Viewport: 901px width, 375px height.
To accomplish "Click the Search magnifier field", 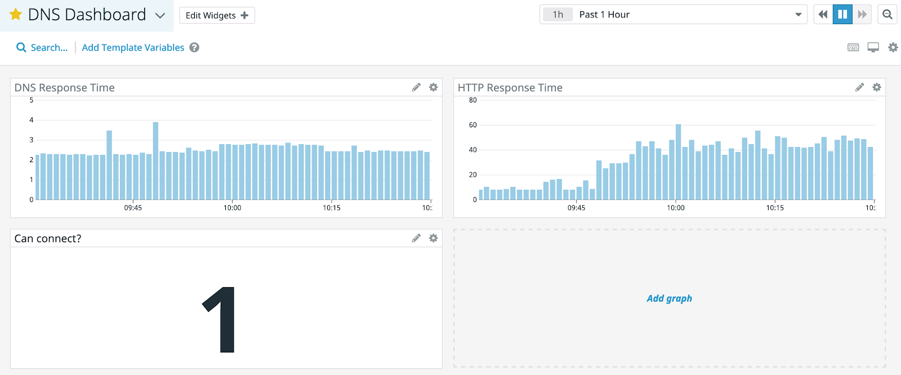I will click(42, 47).
